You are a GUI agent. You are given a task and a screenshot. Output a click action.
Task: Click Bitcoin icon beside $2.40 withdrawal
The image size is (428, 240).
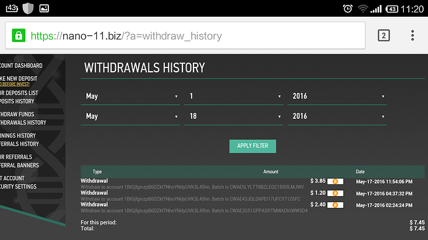335,205
